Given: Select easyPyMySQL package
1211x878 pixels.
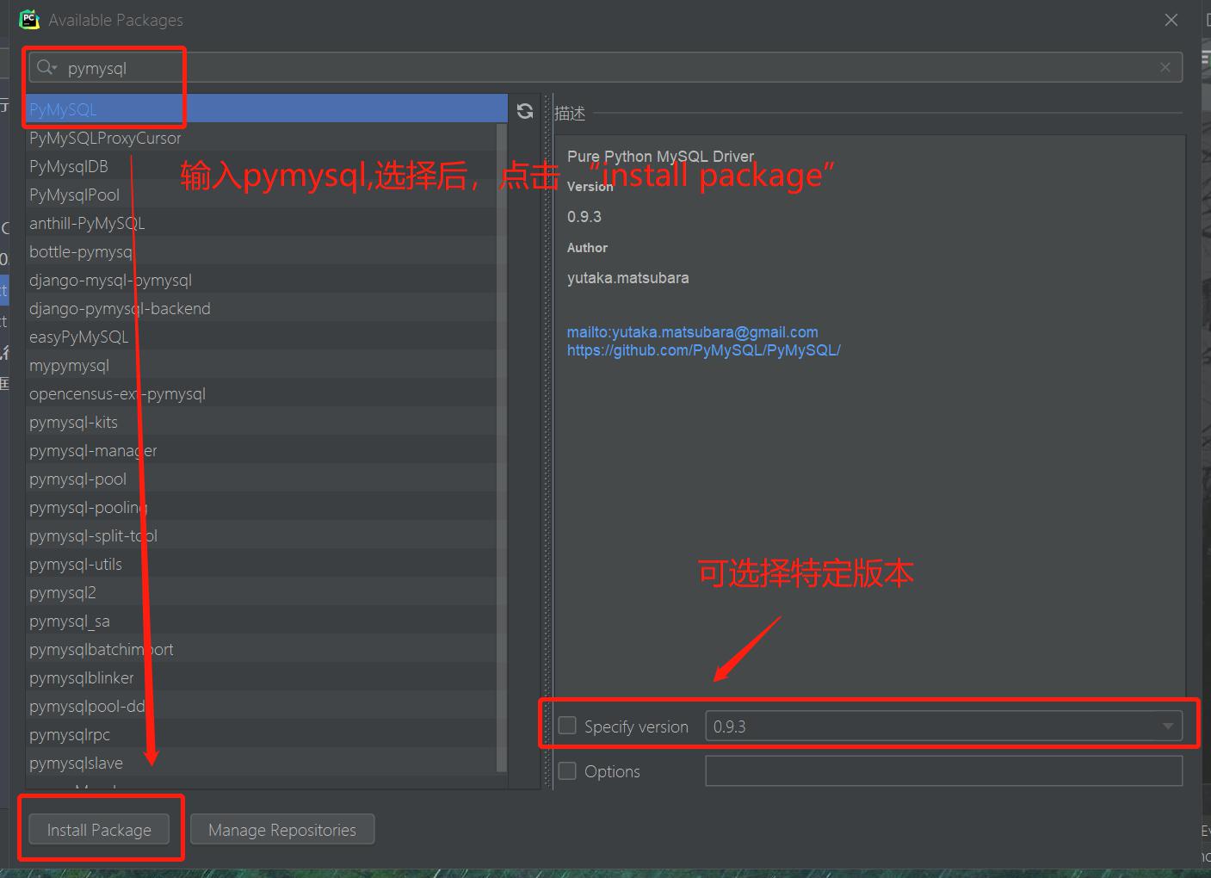Looking at the screenshot, I should tap(262, 337).
